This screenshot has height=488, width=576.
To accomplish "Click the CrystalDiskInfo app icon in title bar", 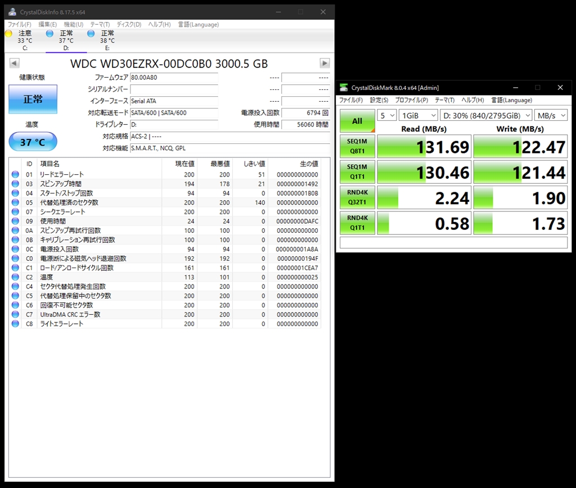I will 12,12.
